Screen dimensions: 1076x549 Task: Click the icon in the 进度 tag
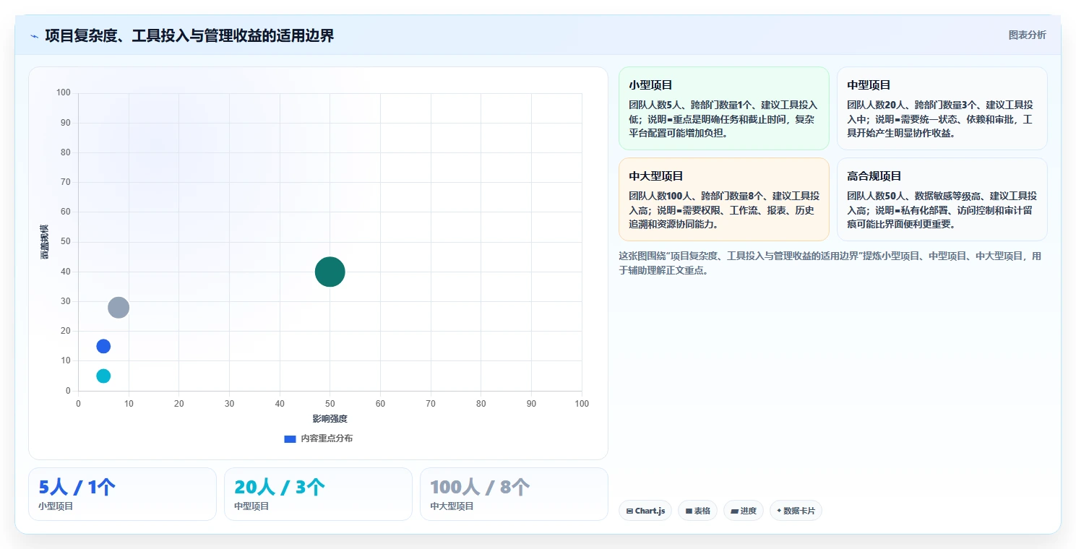pyautogui.click(x=735, y=511)
